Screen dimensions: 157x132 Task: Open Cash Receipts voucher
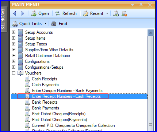click(45, 79)
